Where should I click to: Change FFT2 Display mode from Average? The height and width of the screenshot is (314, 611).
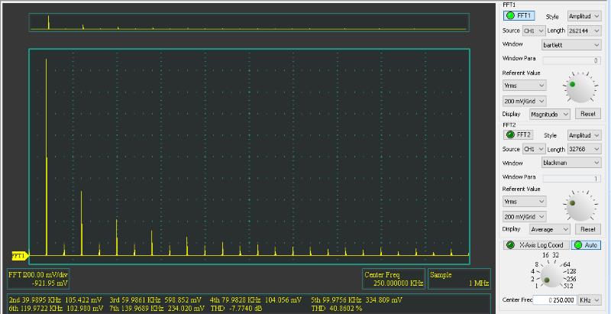[x=551, y=229]
